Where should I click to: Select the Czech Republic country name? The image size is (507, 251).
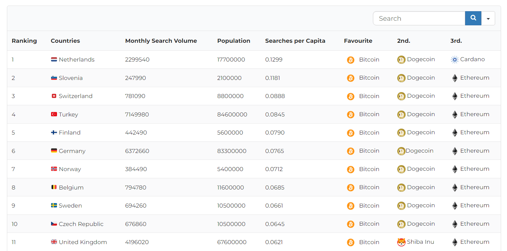[81, 224]
